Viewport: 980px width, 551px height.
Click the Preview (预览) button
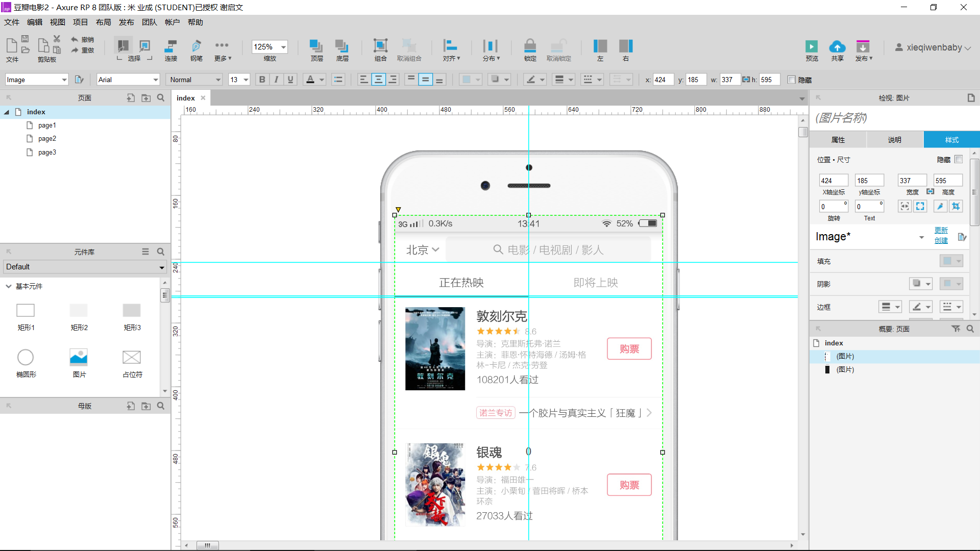coord(812,50)
